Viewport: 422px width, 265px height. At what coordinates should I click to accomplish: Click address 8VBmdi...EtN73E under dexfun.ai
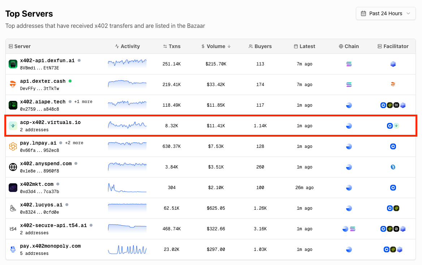pos(40,68)
